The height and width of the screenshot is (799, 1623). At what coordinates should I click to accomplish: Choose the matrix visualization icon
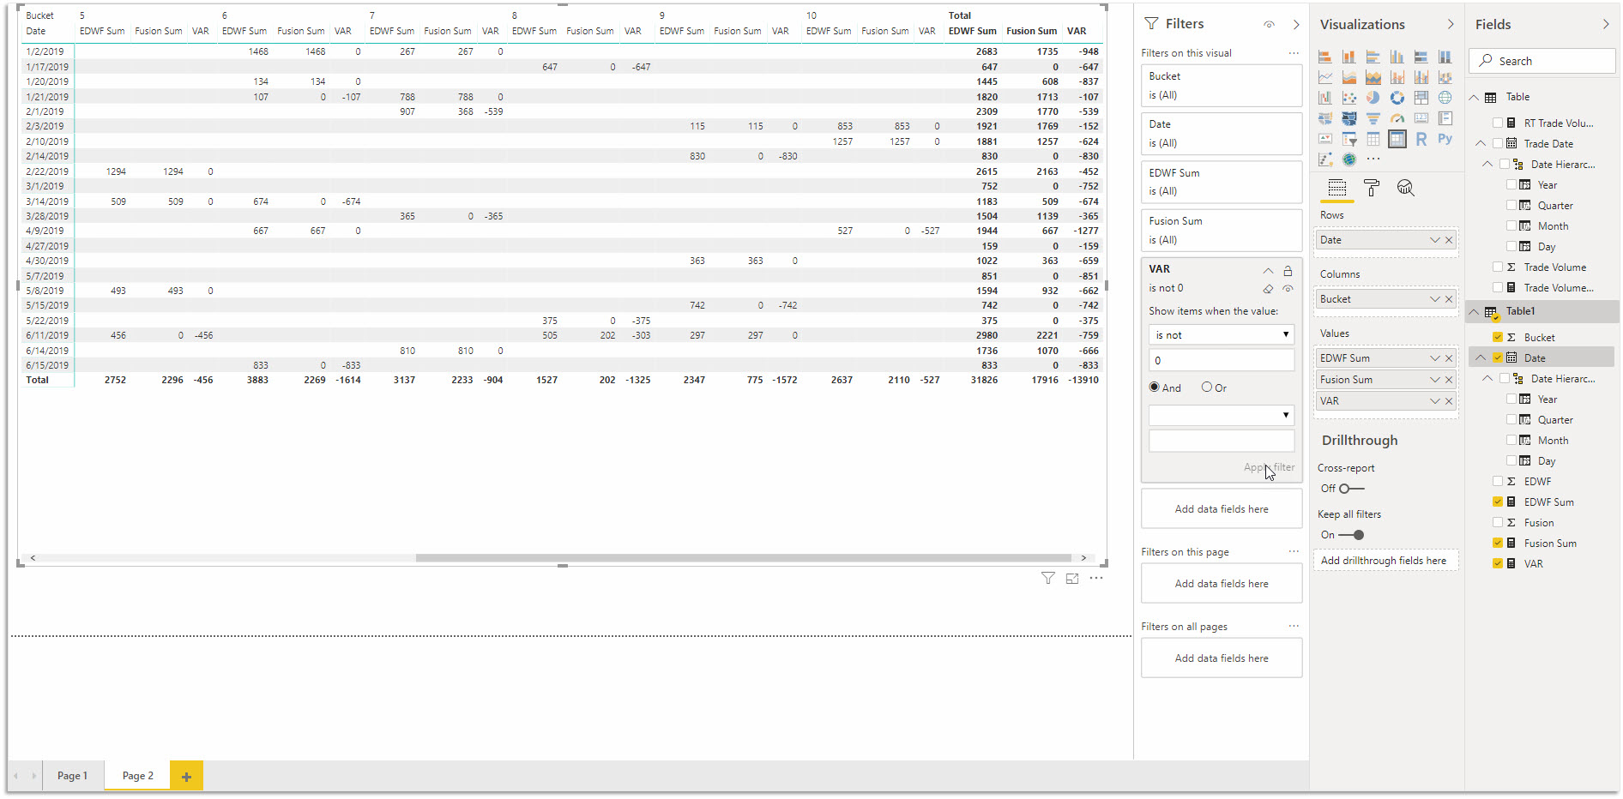click(x=1397, y=139)
